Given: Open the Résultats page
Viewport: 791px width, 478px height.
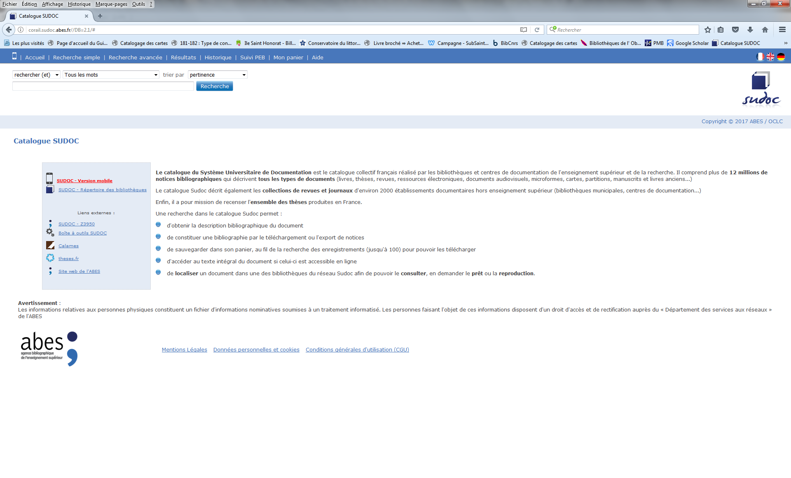Looking at the screenshot, I should click(x=183, y=57).
